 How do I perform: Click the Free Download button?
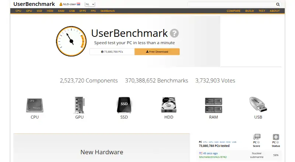tap(157, 52)
